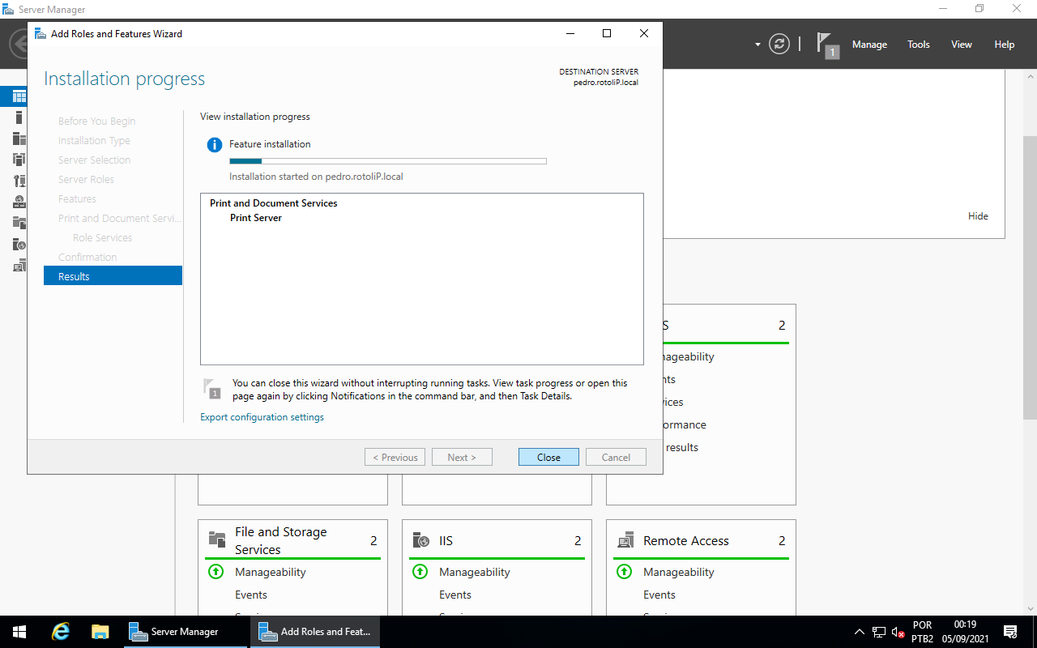Click the Export configuration settings link
The image size is (1037, 648).
click(262, 416)
